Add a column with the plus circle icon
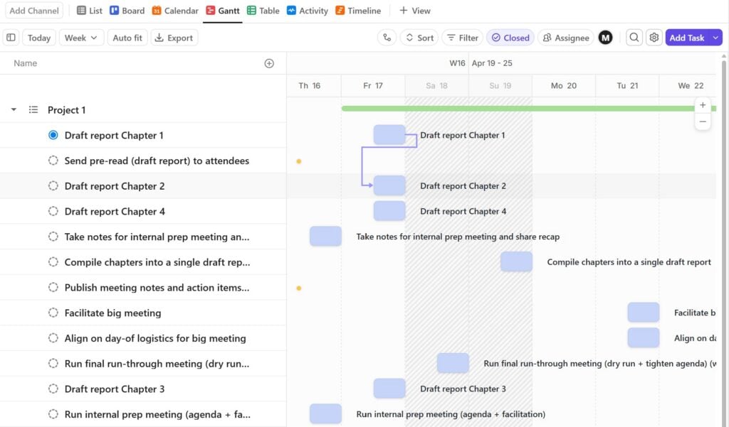 click(x=269, y=63)
